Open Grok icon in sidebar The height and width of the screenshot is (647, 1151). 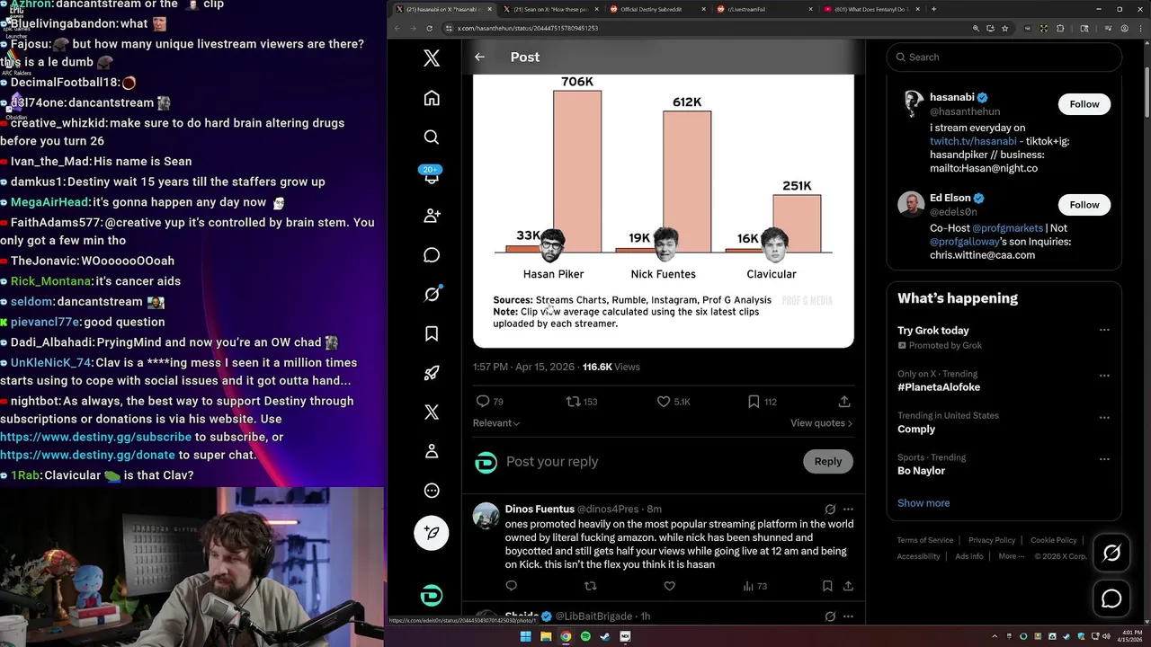[432, 294]
